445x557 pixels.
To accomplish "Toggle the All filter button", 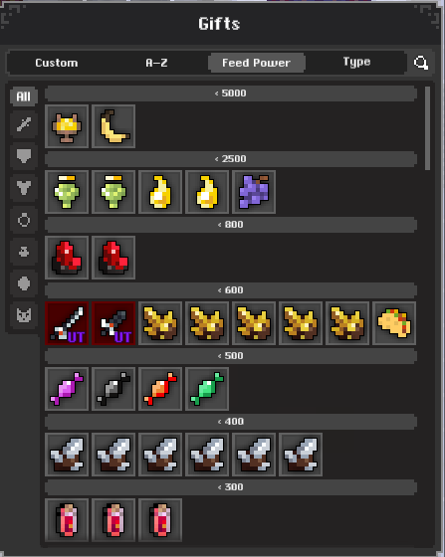I will 24,96.
